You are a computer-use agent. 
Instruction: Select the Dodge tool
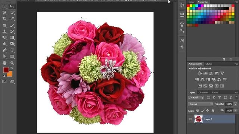tap(12, 44)
